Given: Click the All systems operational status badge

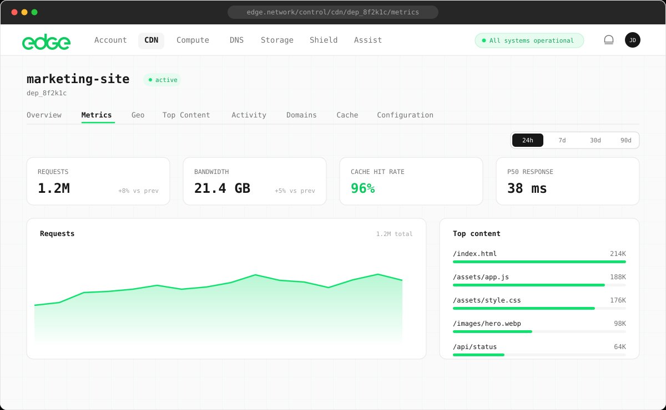Looking at the screenshot, I should point(529,40).
